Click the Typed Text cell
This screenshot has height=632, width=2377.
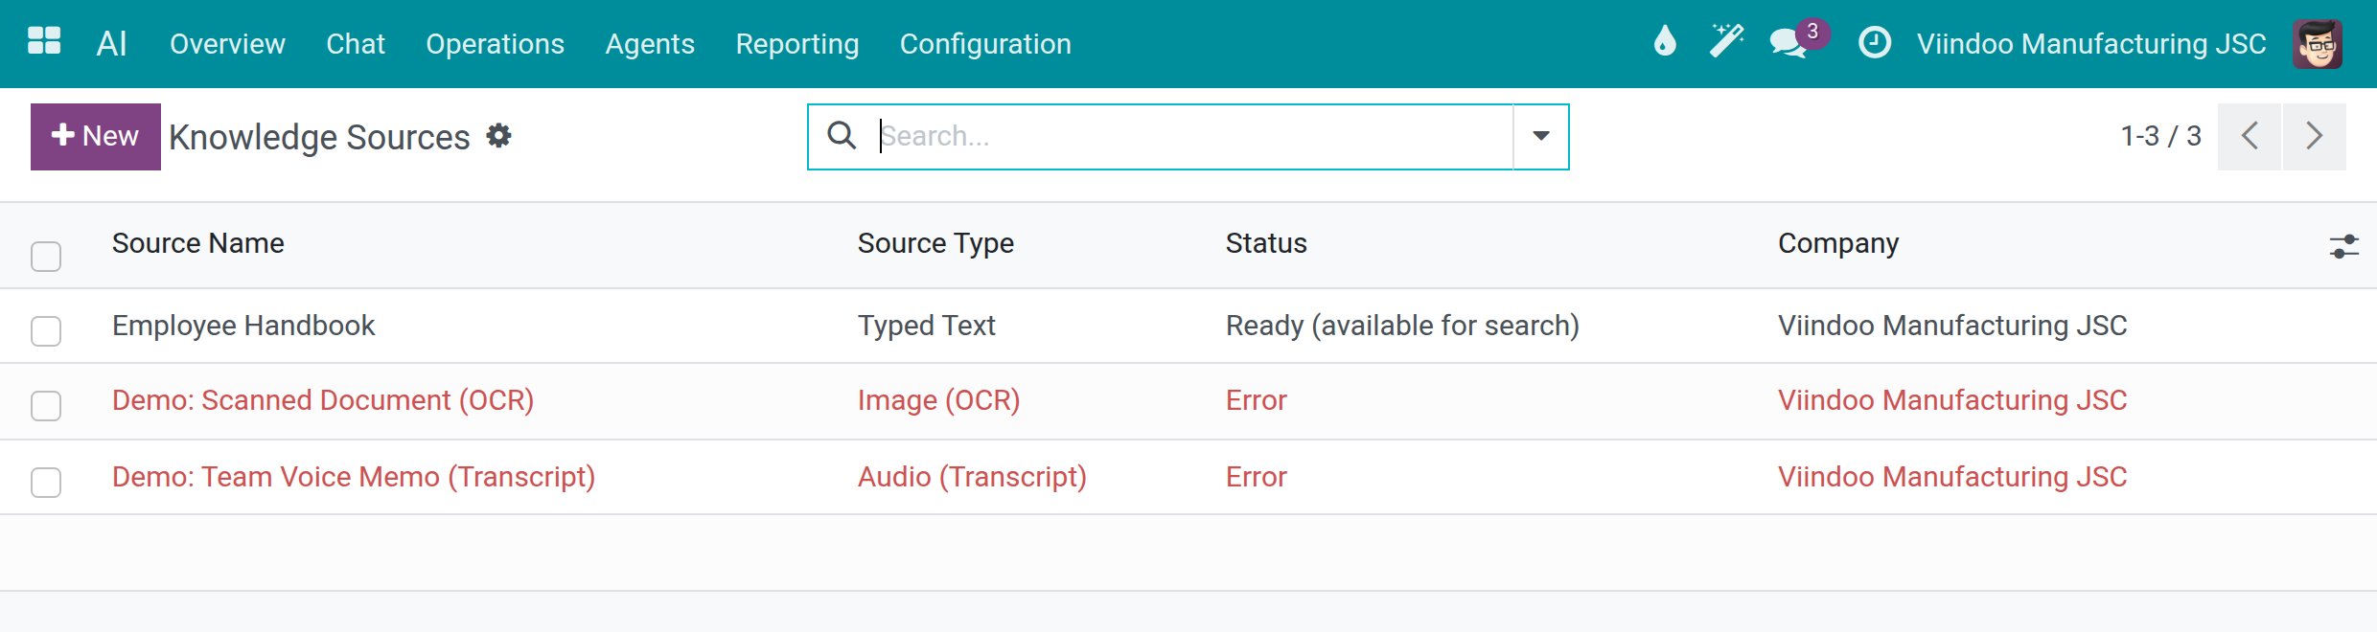(927, 326)
